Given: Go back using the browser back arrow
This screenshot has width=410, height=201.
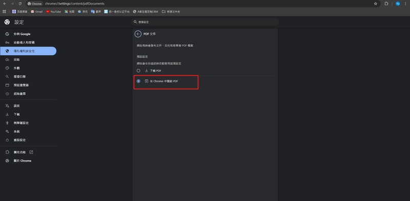Looking at the screenshot, I should 5,4.
